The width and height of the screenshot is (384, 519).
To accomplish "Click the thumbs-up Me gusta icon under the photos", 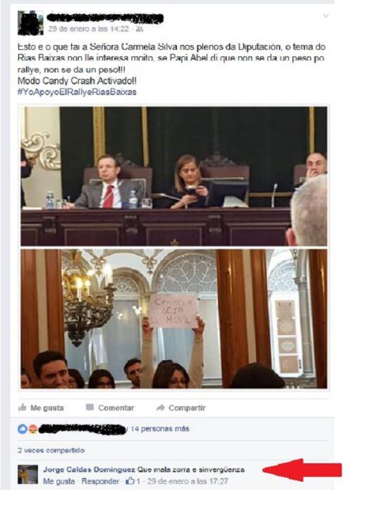I will coord(22,408).
